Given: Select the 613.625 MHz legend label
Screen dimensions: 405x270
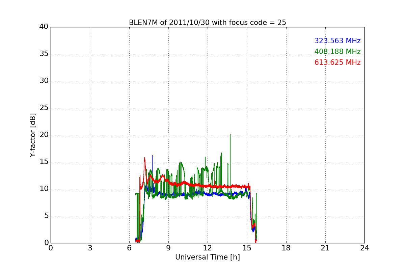Looking at the screenshot, I should coord(337,62).
